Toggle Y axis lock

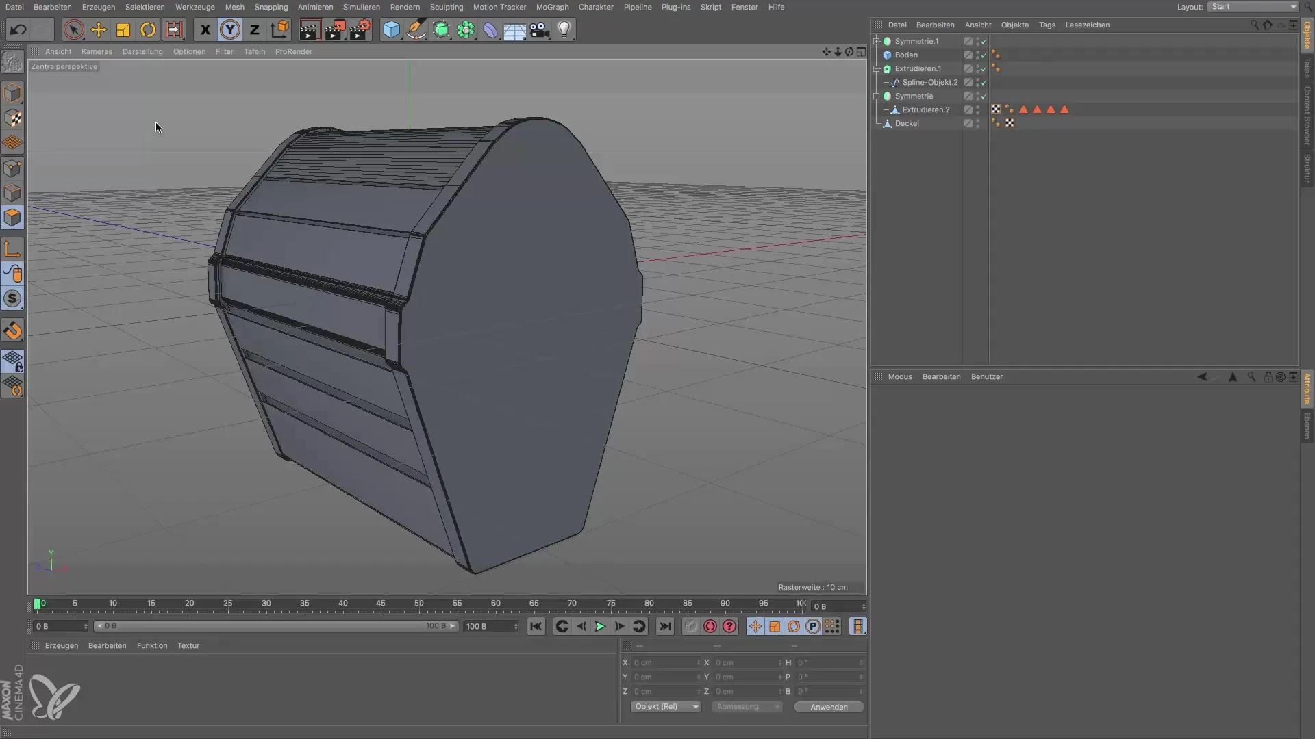click(230, 29)
